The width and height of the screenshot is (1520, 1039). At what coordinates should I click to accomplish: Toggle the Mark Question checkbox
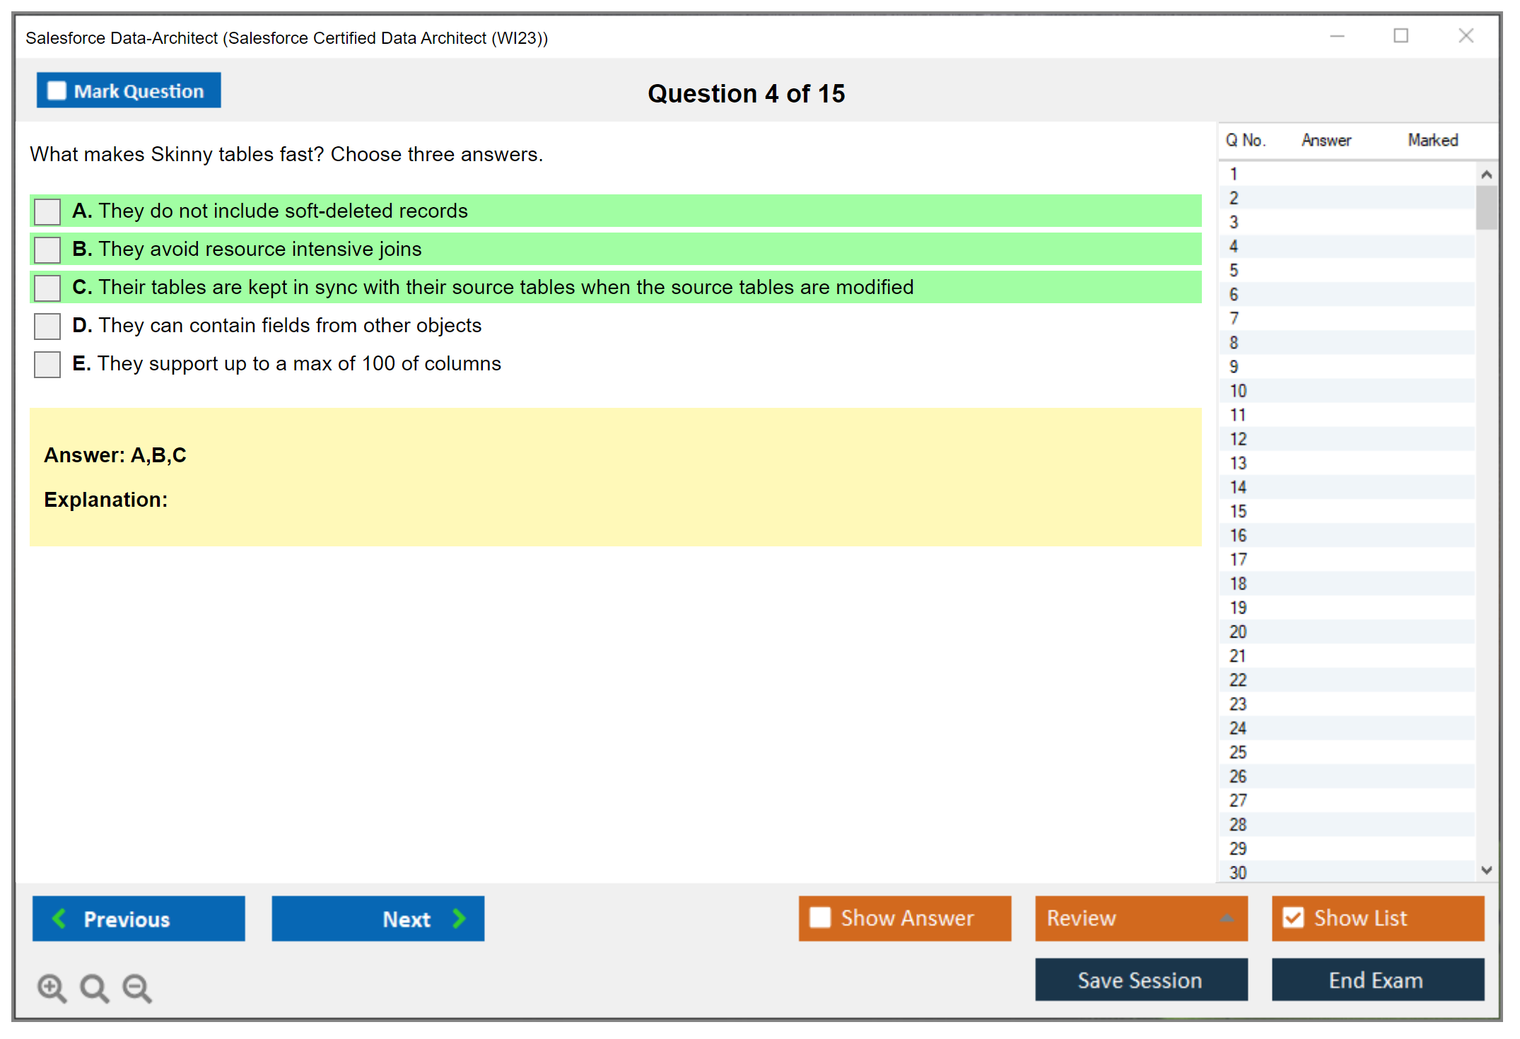coord(57,90)
